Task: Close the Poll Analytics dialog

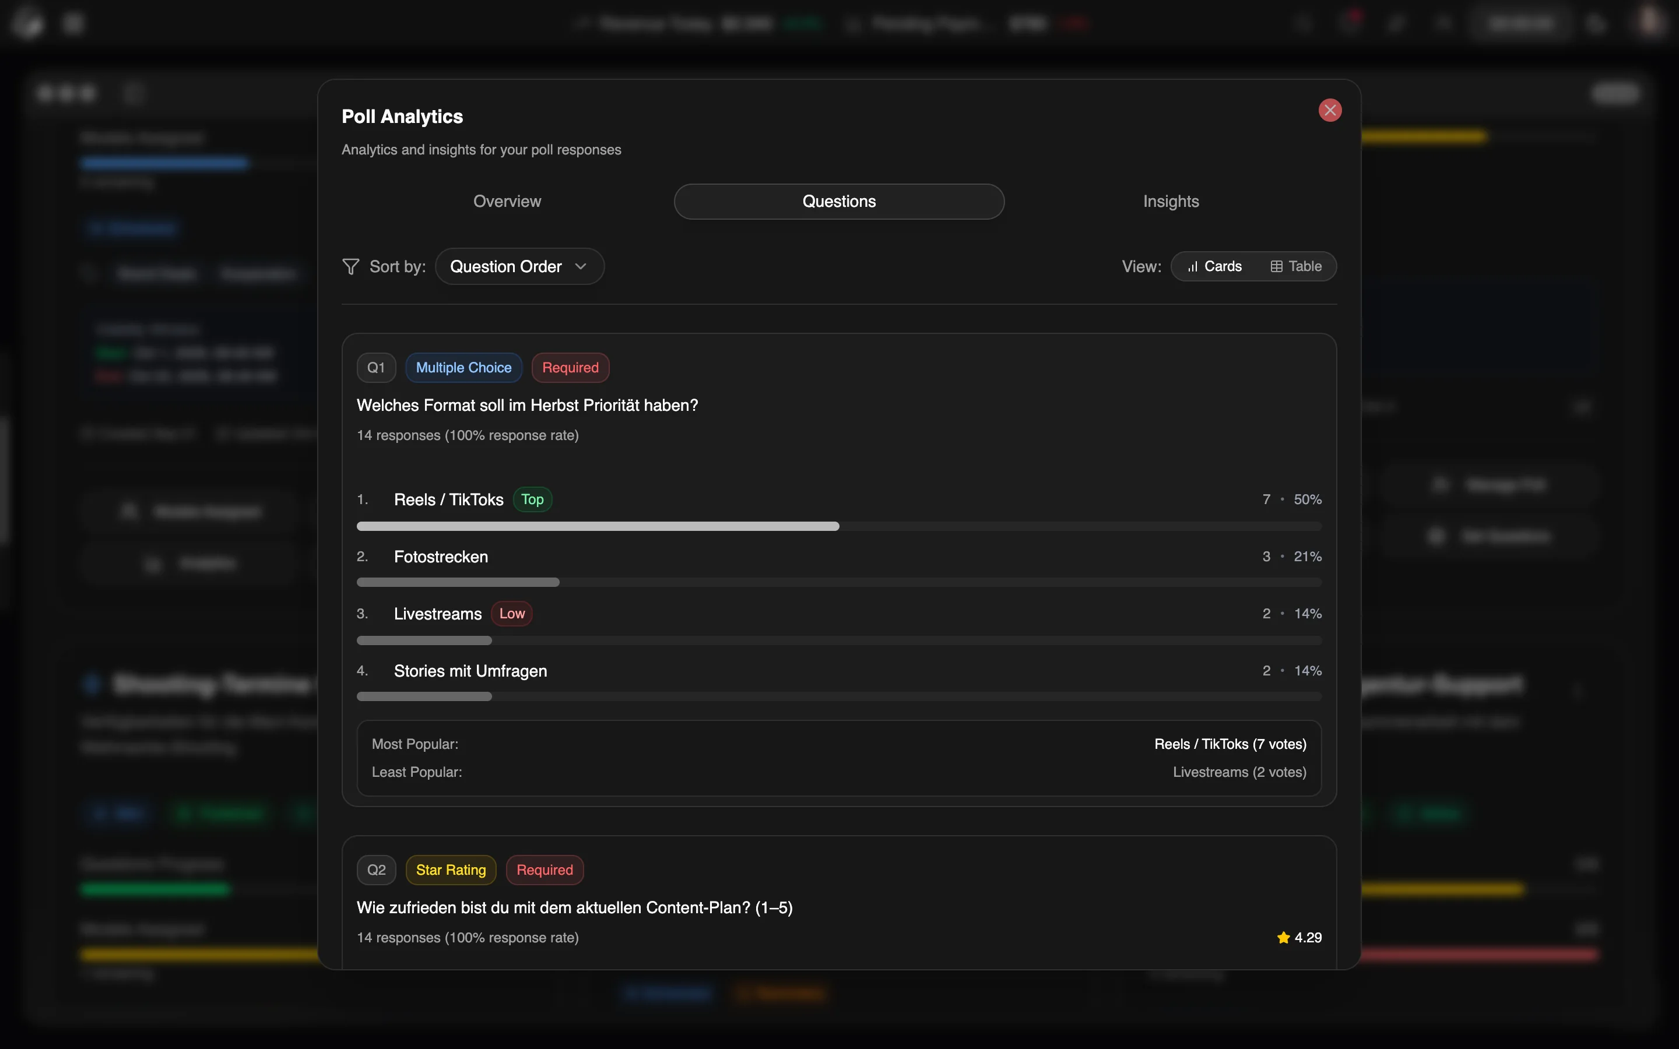Action: click(x=1329, y=110)
